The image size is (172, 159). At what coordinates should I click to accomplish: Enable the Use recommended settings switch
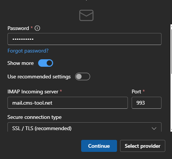pyautogui.click(x=83, y=76)
